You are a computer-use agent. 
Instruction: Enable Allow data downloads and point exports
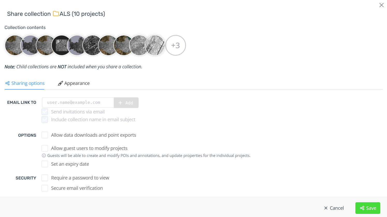coord(45,135)
